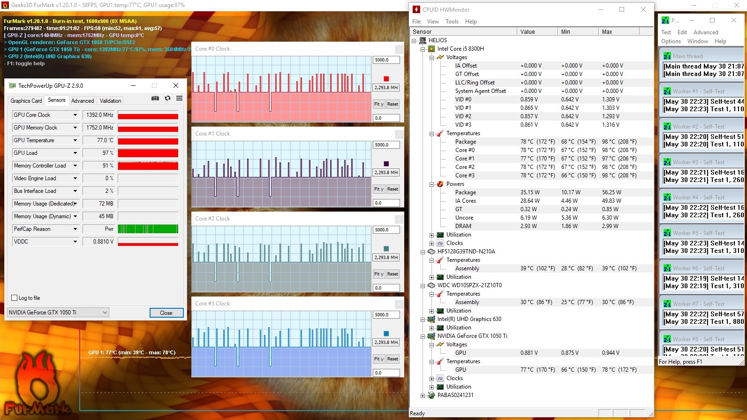Click the VDDC 0.8810 V value
This screenshot has height=420, width=747.
99,242
